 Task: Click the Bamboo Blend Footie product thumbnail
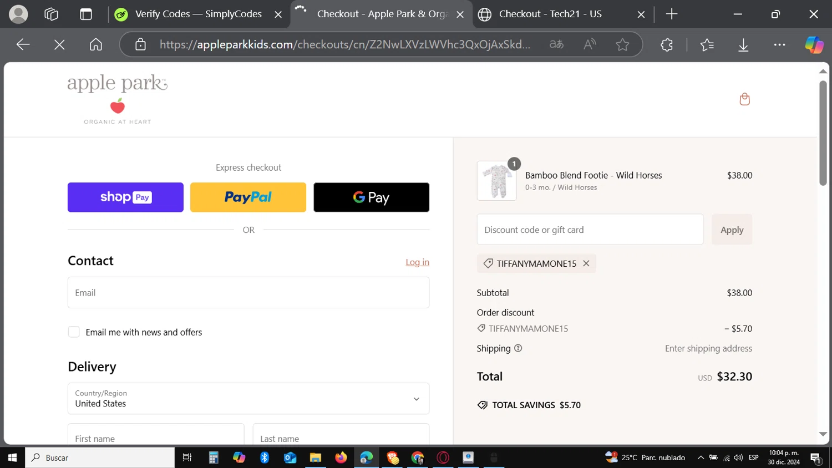pyautogui.click(x=497, y=181)
